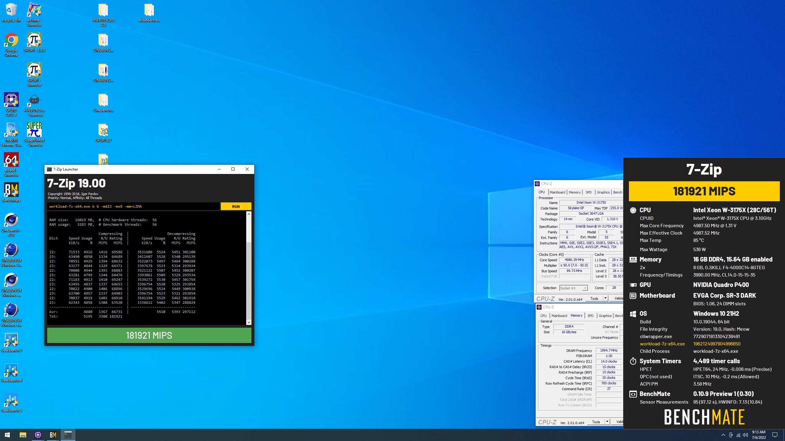Select CPU tab in lower CPU-Z window
785x441 pixels.
click(543, 316)
